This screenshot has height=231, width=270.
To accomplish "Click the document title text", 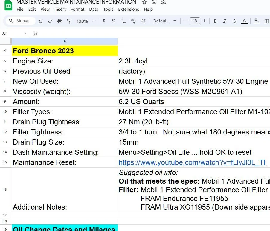I will pos(76,2).
